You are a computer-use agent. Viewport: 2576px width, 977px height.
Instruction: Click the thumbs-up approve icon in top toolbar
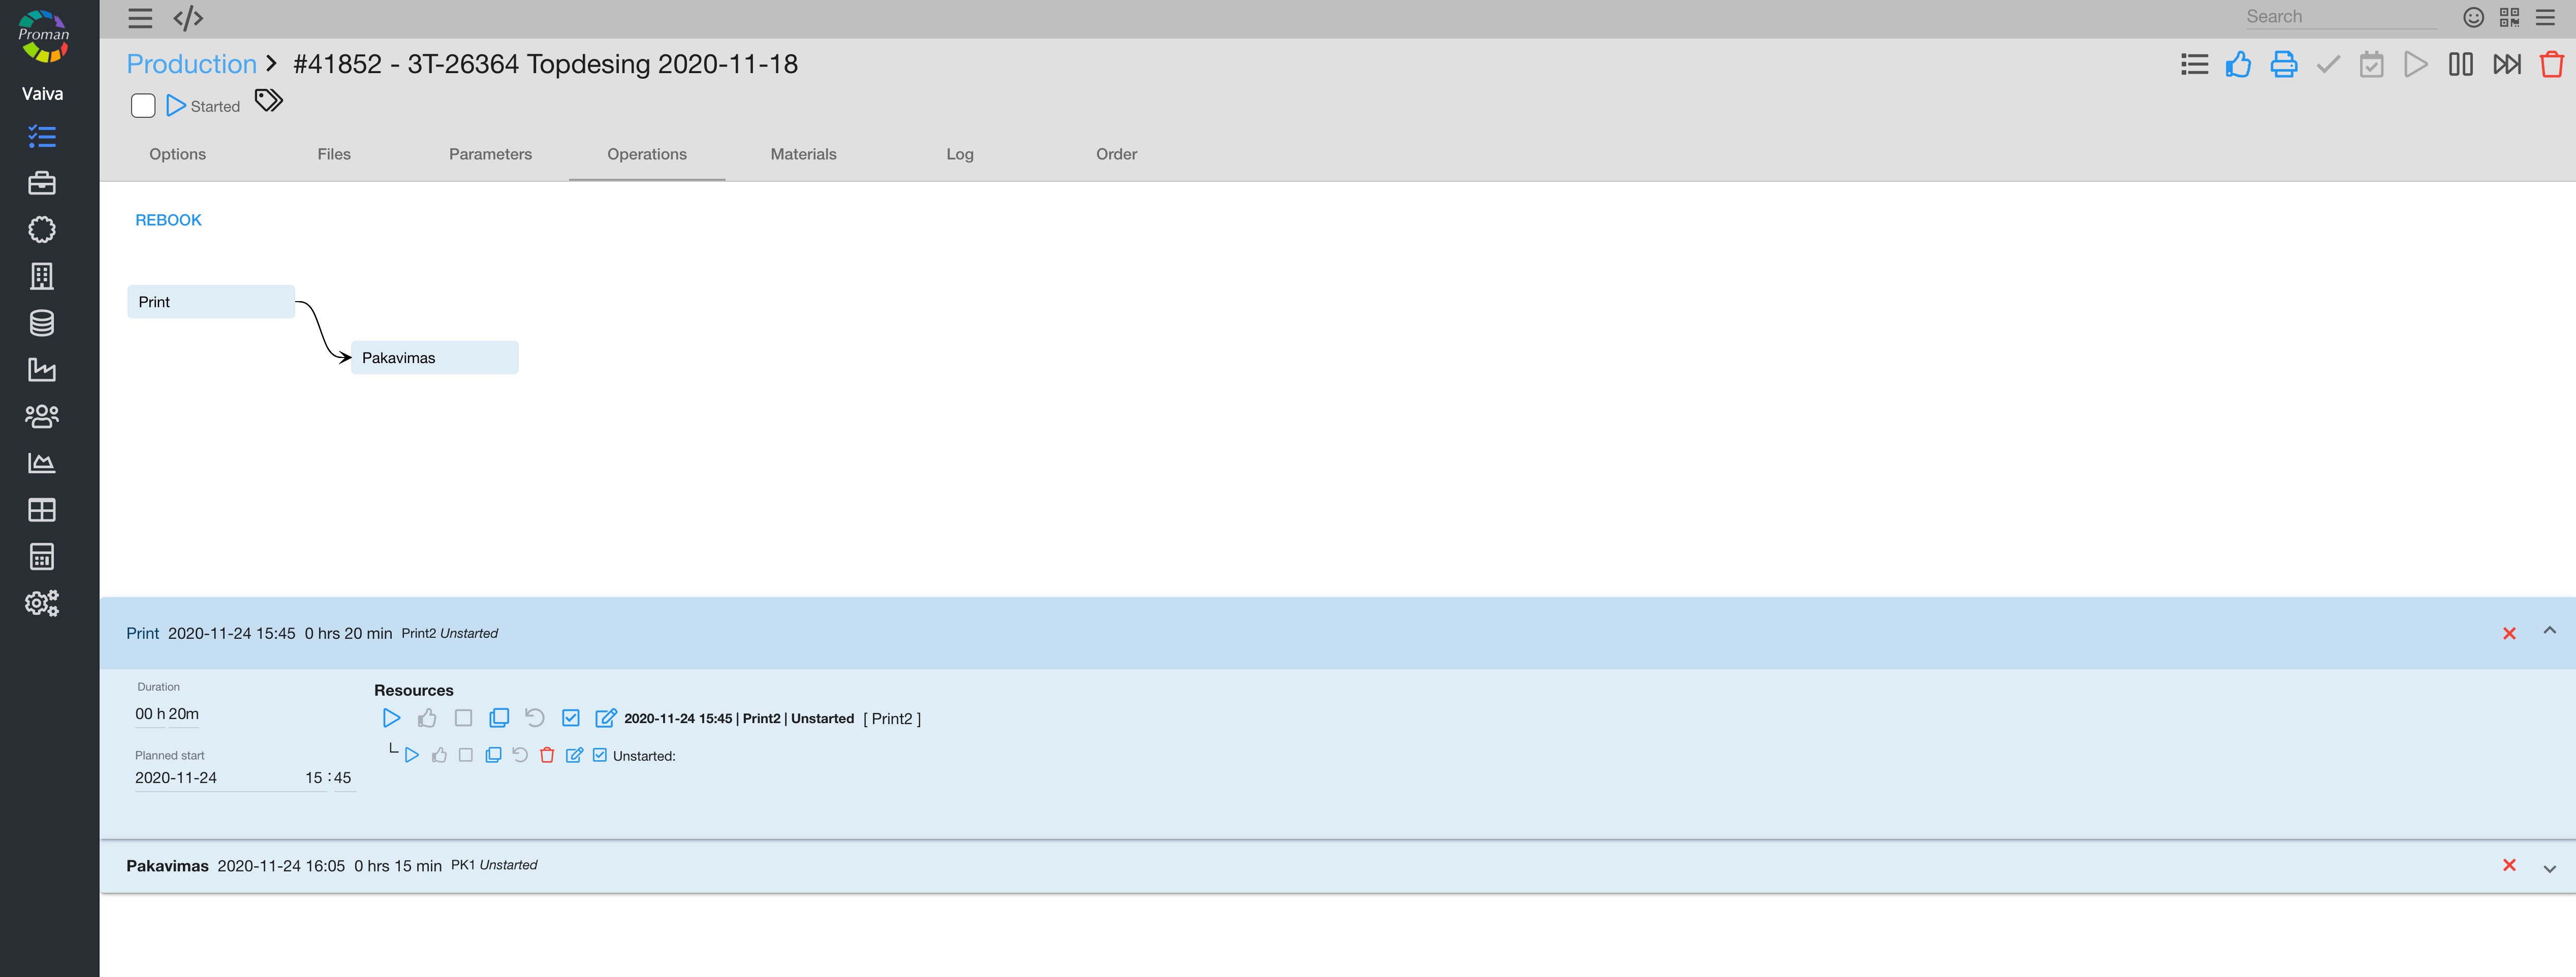coord(2238,65)
